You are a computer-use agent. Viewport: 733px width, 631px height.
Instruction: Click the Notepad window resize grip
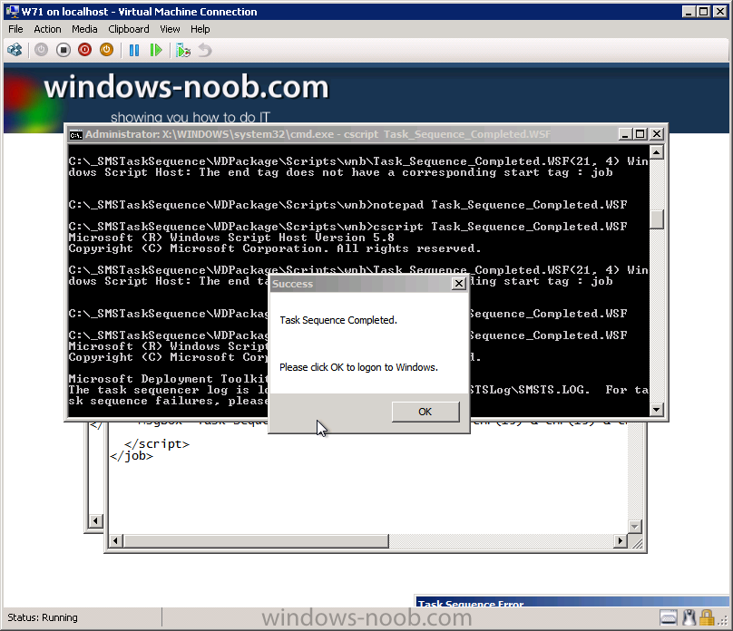tap(637, 542)
